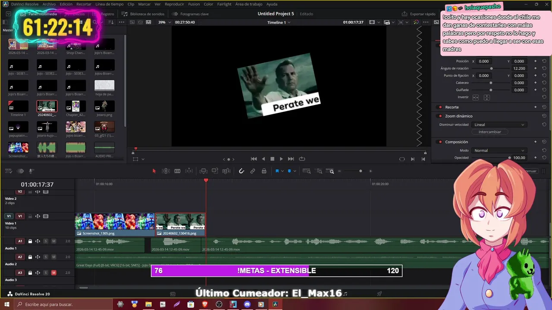Toggle Loop playback in viewer

pyautogui.click(x=302, y=159)
